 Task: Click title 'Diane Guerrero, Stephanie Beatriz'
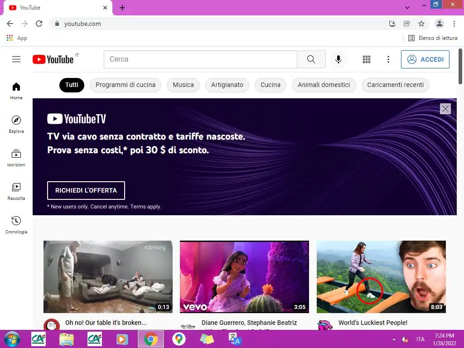coord(249,323)
